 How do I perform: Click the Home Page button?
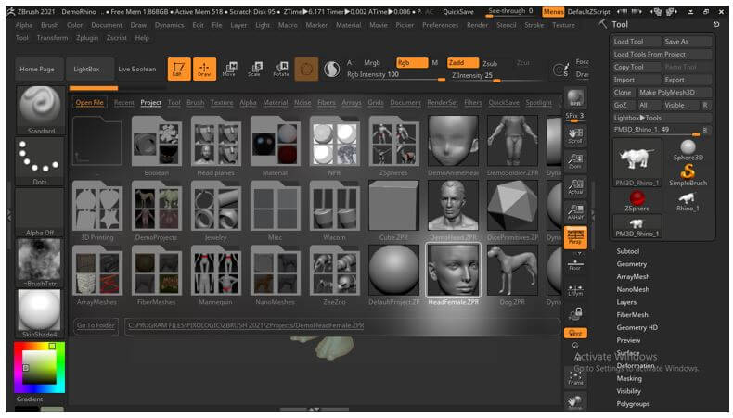point(37,70)
